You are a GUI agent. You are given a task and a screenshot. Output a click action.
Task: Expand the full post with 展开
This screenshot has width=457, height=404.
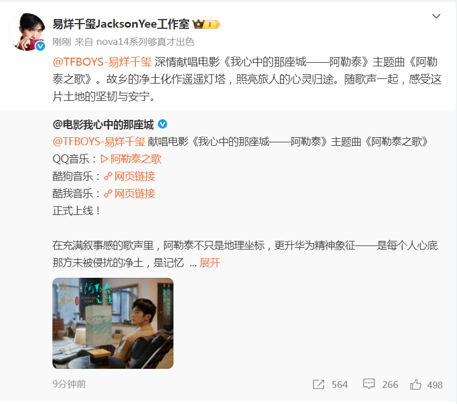click(x=210, y=263)
